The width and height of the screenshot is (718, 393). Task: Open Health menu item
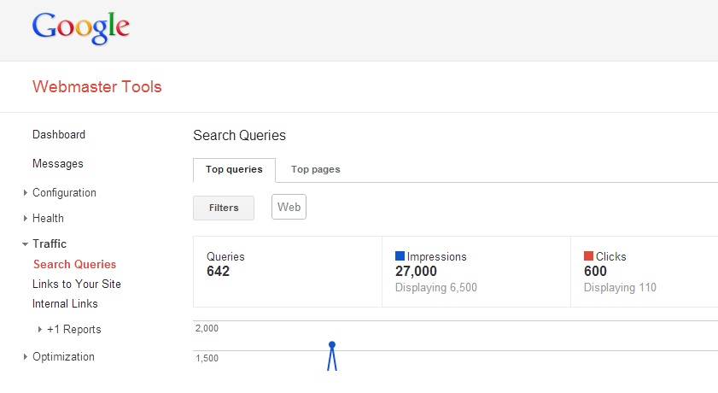coord(48,219)
